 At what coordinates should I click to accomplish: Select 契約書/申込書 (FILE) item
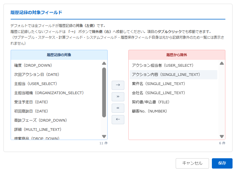point(173,102)
